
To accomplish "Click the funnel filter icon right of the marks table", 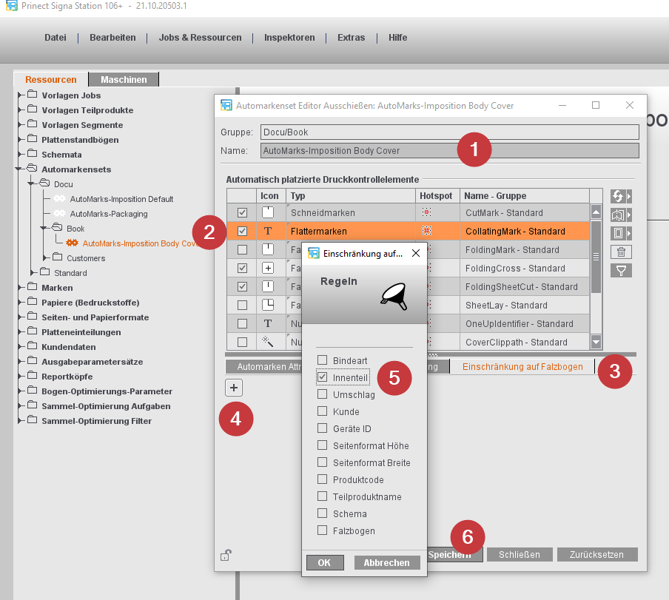I will pos(621,270).
